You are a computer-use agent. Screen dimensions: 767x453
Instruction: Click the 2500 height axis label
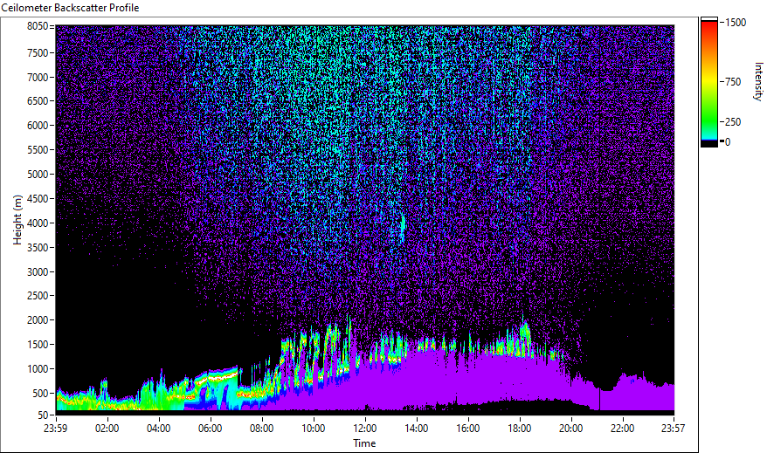[38, 296]
